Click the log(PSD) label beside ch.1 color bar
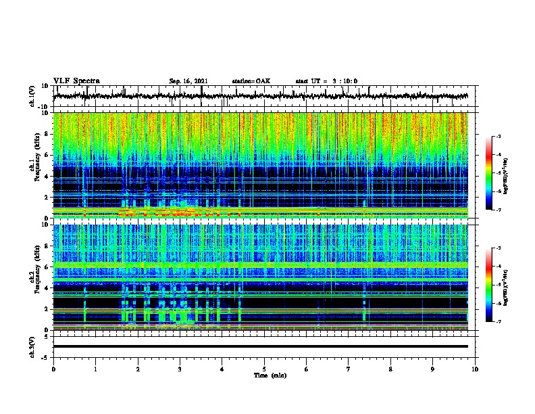 [506, 176]
